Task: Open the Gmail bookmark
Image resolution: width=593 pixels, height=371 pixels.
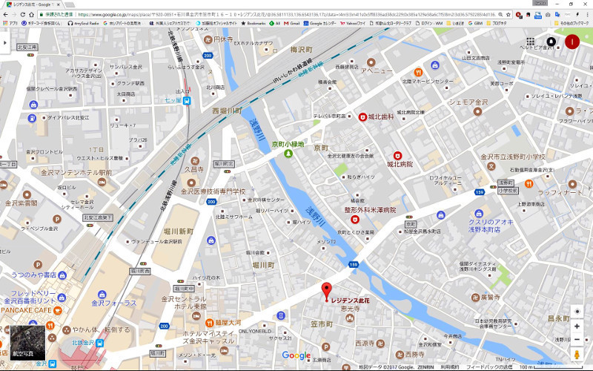Action: point(291,23)
